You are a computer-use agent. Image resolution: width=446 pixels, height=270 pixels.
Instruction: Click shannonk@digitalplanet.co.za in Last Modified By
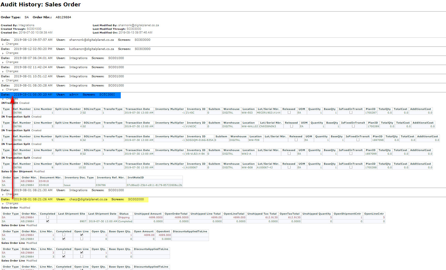point(138,25)
